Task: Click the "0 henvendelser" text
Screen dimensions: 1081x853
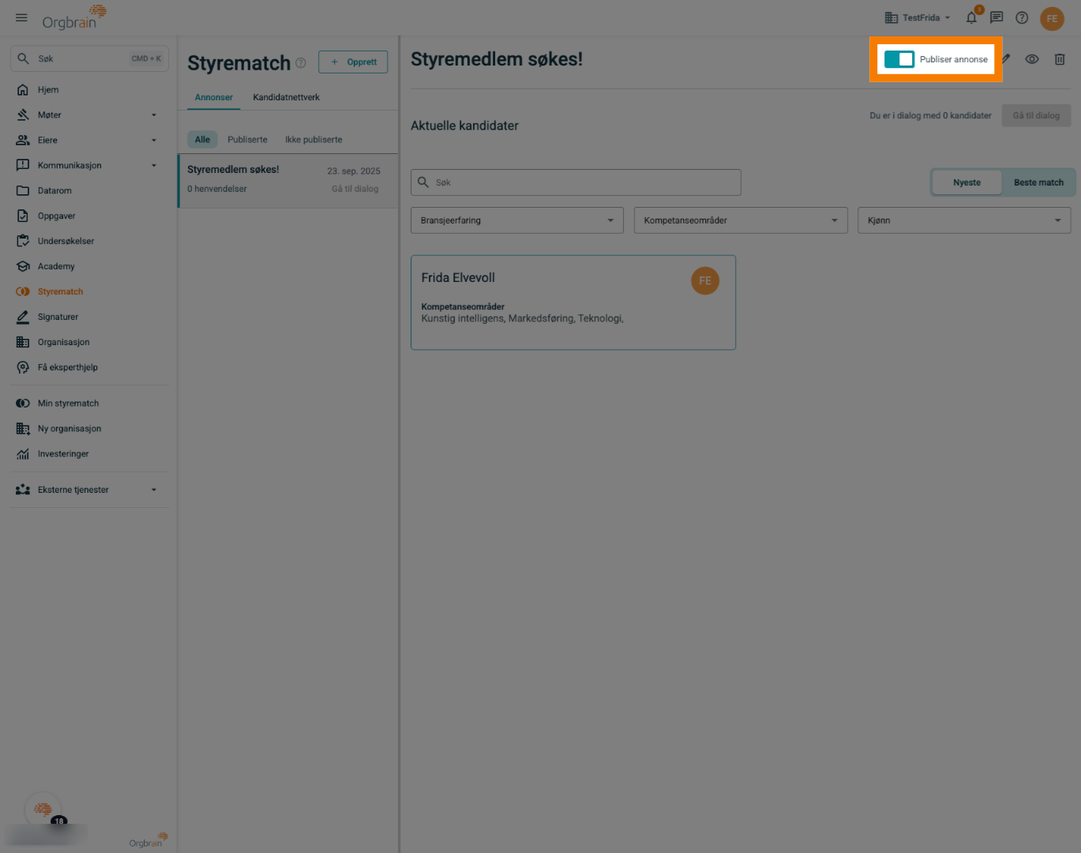Action: coord(217,189)
